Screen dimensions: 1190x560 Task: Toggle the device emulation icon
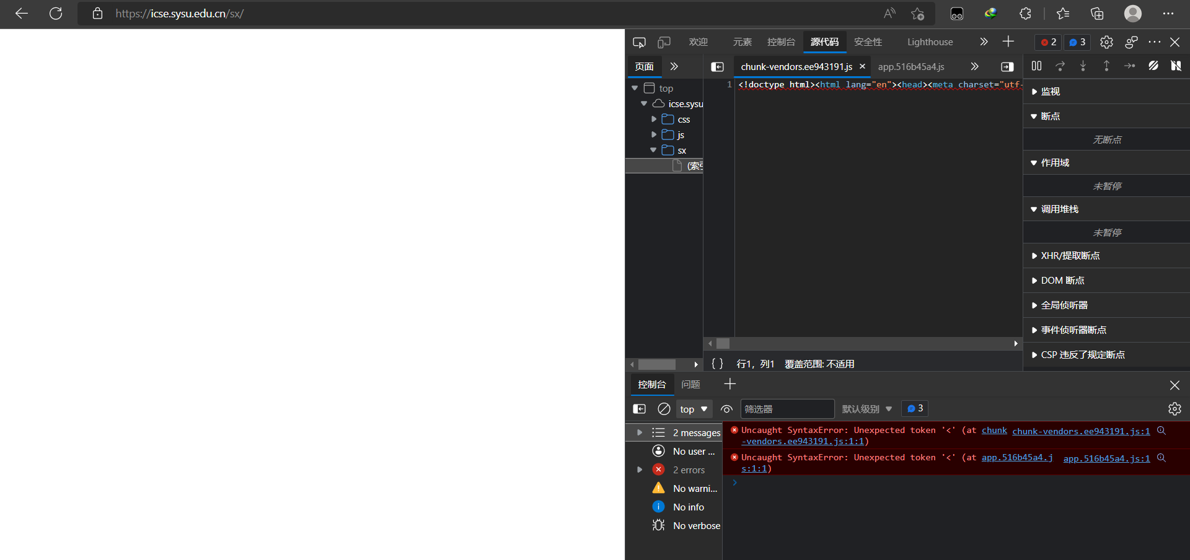click(x=664, y=42)
